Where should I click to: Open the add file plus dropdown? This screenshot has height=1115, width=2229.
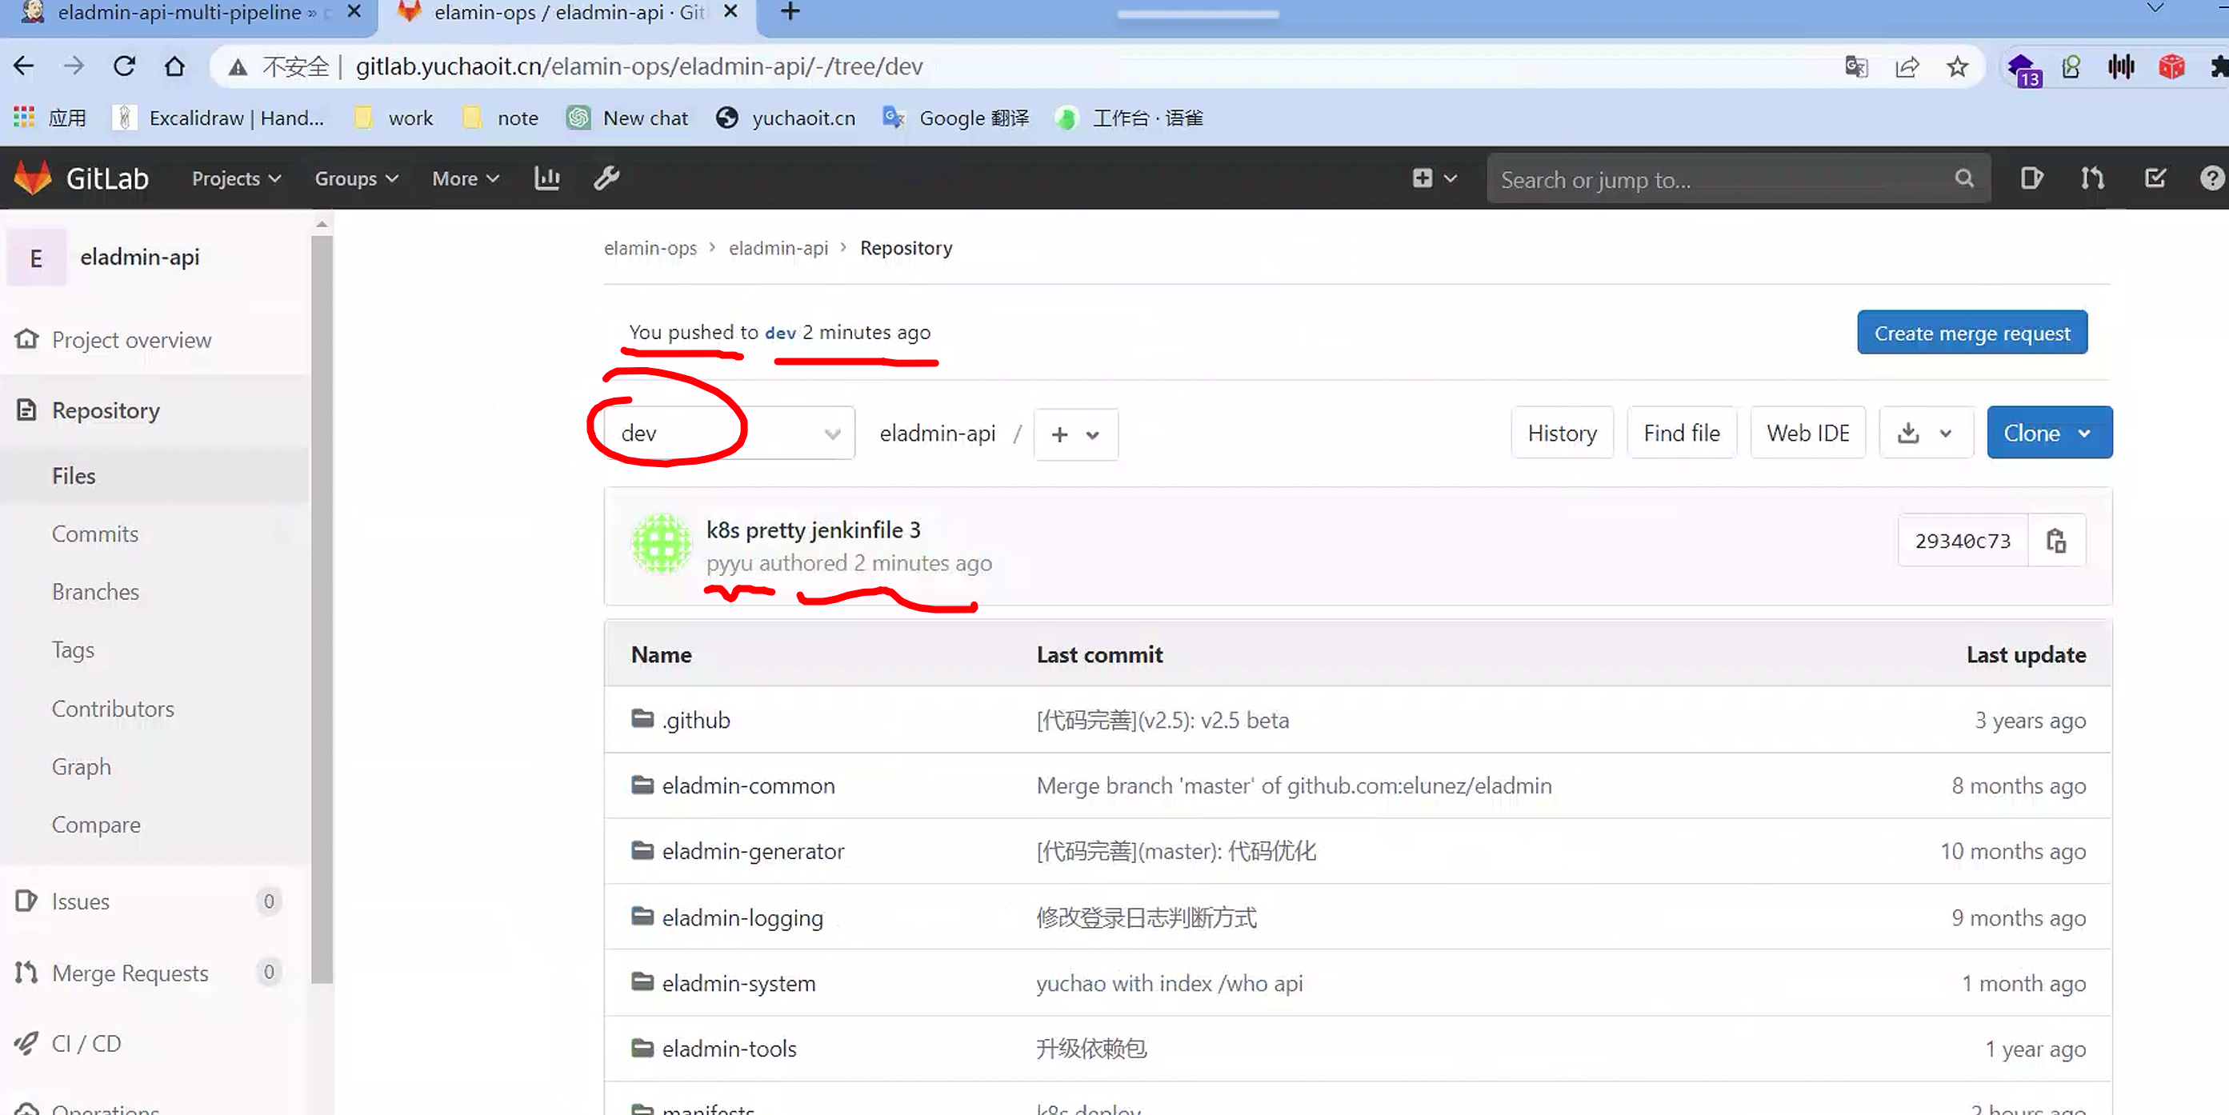[1074, 434]
